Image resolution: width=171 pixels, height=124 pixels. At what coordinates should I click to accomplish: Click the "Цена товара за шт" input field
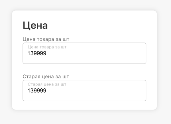84,53
